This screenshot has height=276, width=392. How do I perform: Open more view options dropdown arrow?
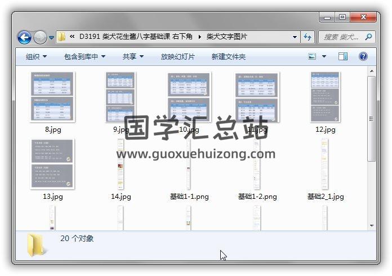[x=324, y=56]
